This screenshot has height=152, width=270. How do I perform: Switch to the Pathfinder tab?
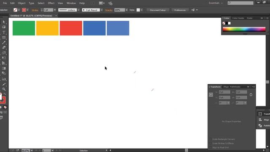(235, 87)
